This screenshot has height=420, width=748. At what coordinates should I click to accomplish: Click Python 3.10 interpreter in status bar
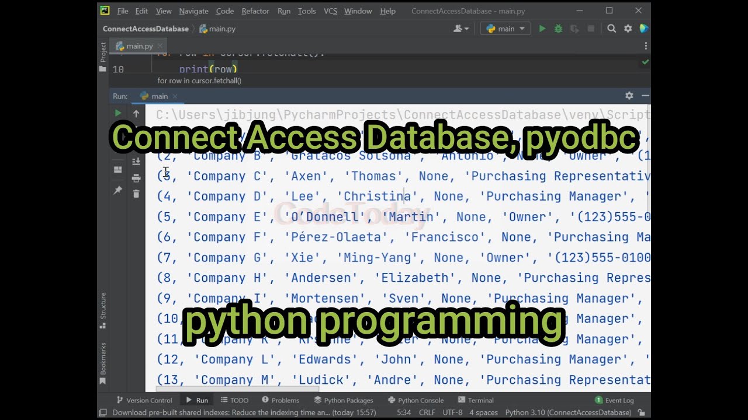pos(568,412)
